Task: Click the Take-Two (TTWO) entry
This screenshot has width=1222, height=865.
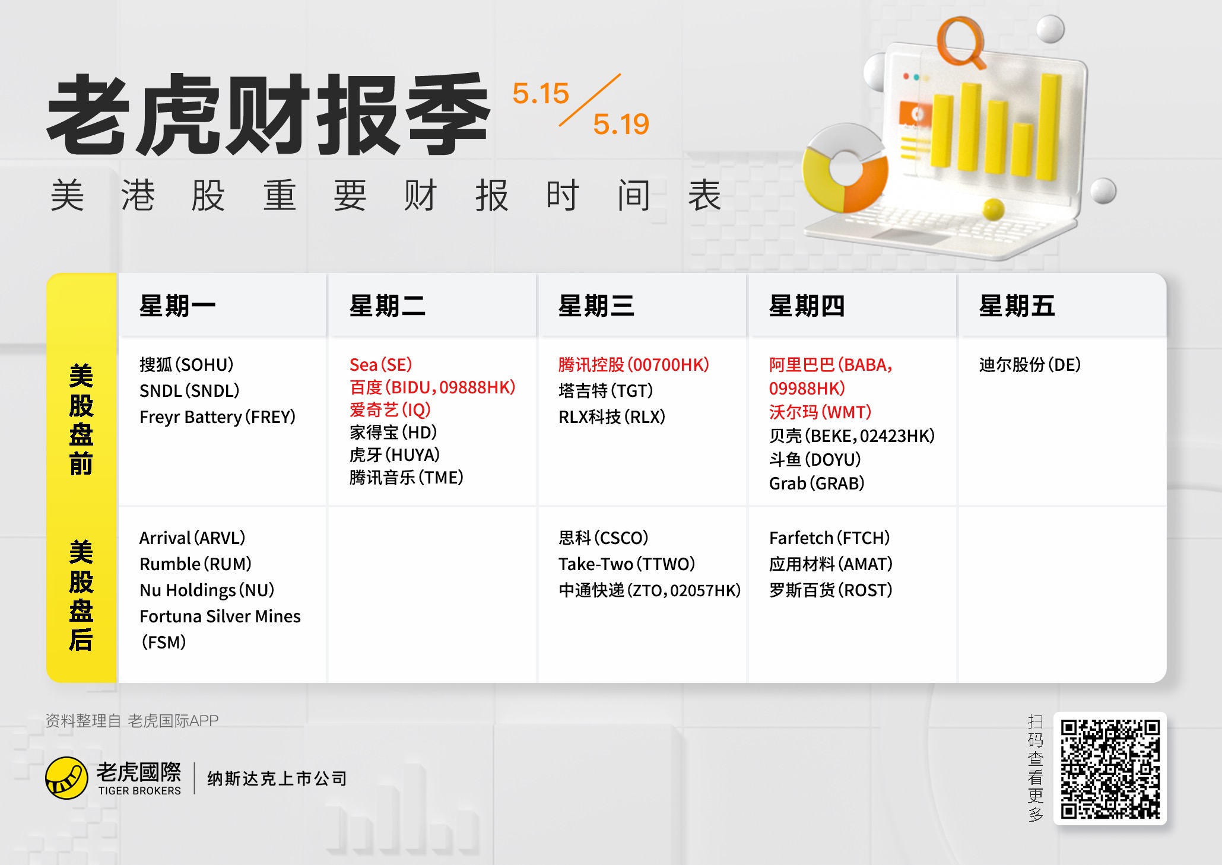Action: point(626,564)
